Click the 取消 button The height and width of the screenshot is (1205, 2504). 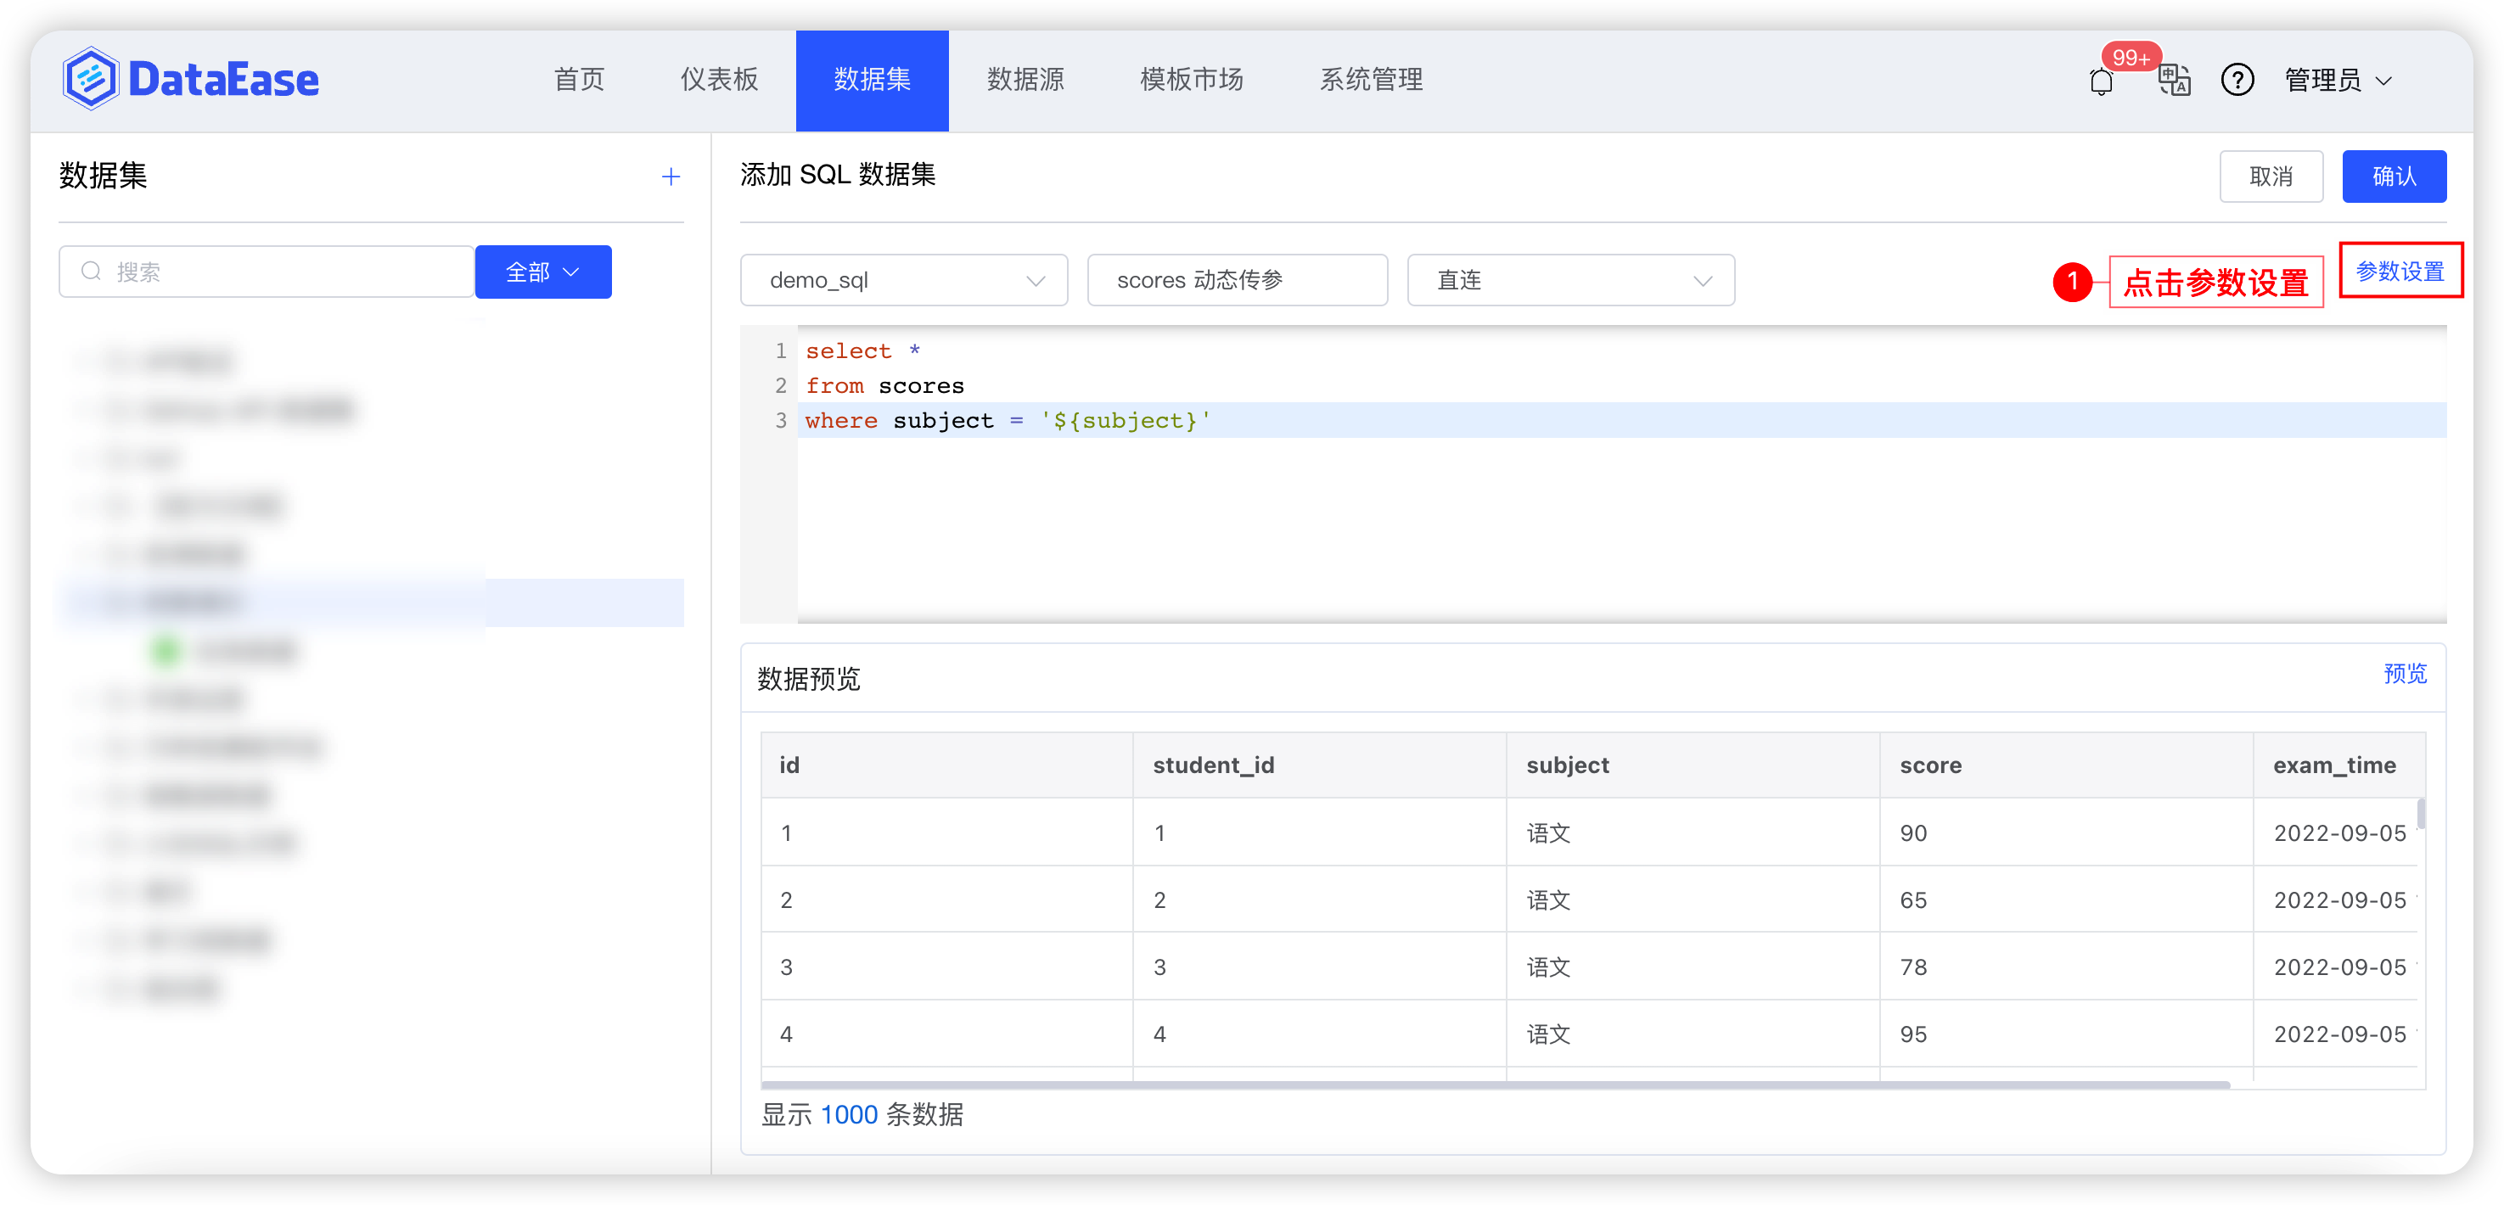(x=2271, y=176)
